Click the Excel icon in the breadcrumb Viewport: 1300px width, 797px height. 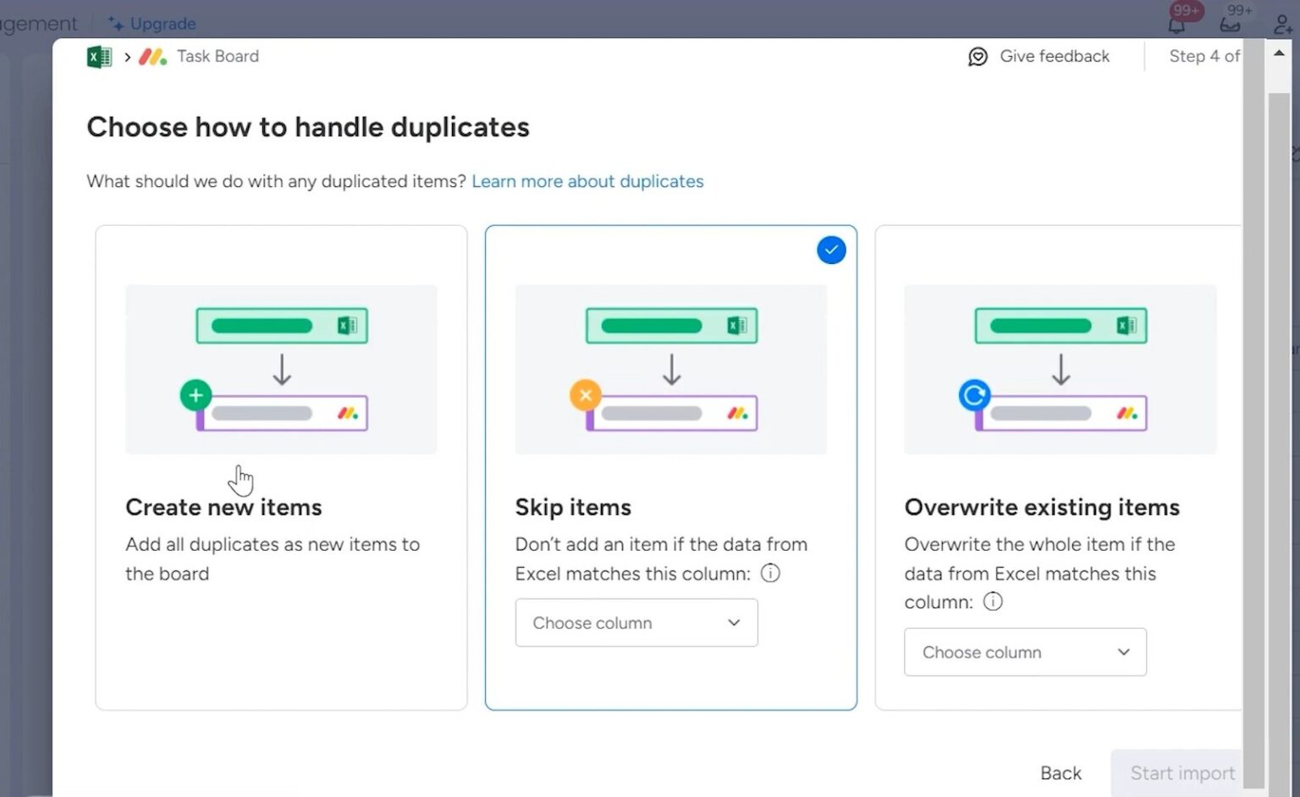pyautogui.click(x=99, y=56)
